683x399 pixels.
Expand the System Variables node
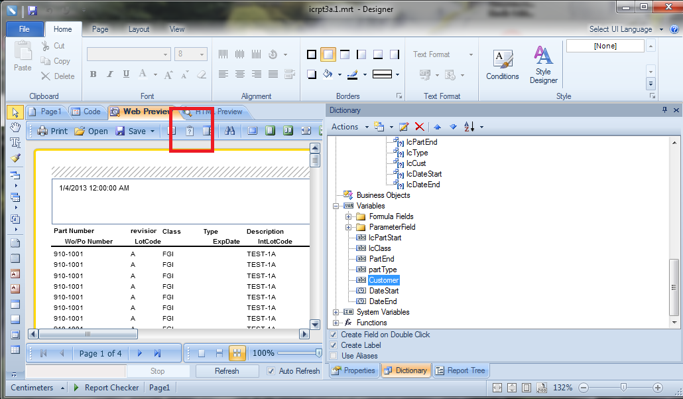point(336,312)
